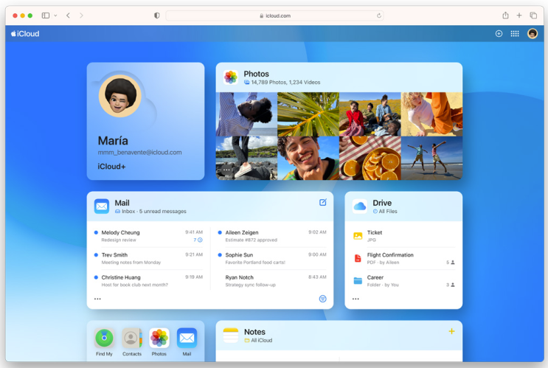Go back with the Safari back arrow
The width and height of the screenshot is (548, 368).
point(68,15)
